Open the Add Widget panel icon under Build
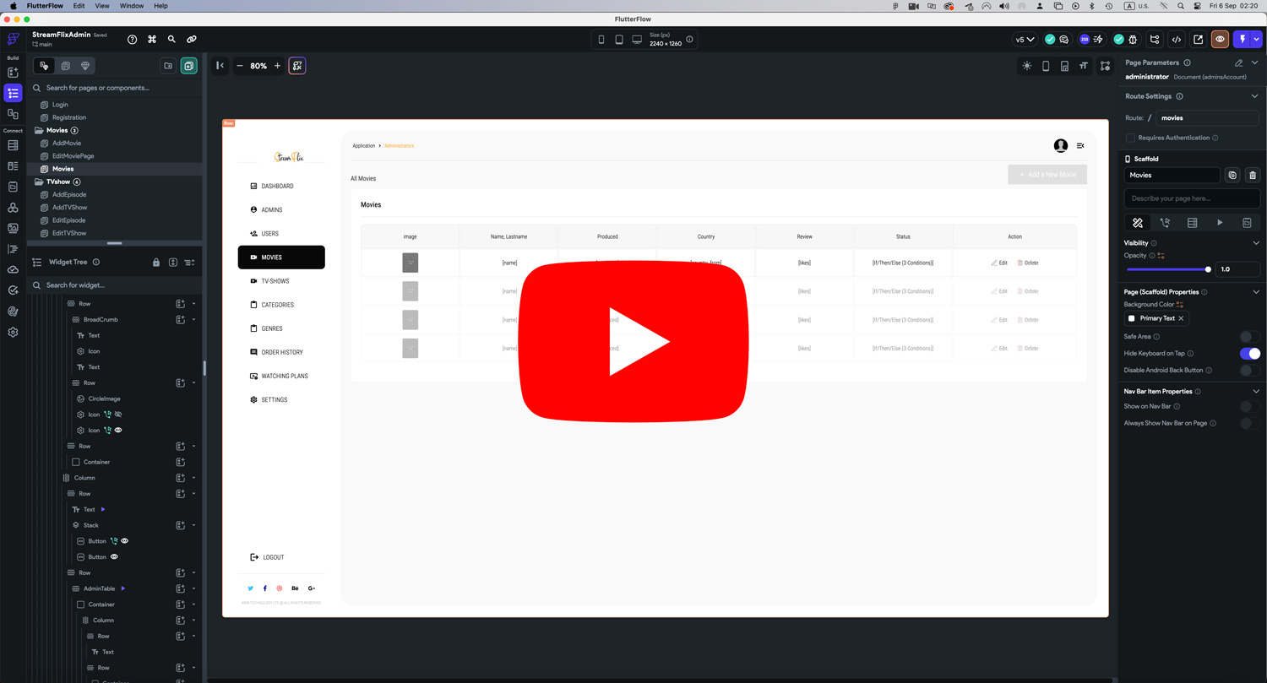 (13, 73)
